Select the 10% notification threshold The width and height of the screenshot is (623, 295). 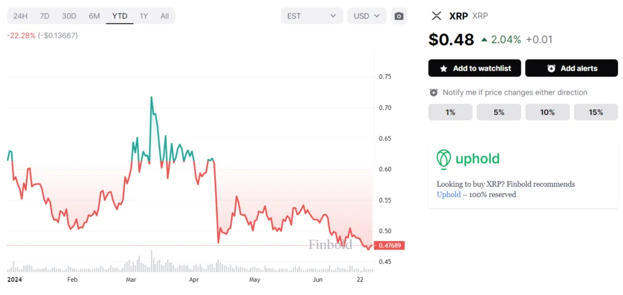(x=547, y=112)
